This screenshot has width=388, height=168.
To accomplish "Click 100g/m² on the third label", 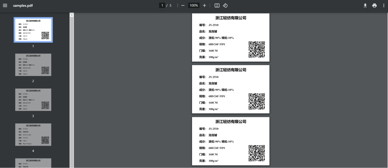I will click(213, 161).
